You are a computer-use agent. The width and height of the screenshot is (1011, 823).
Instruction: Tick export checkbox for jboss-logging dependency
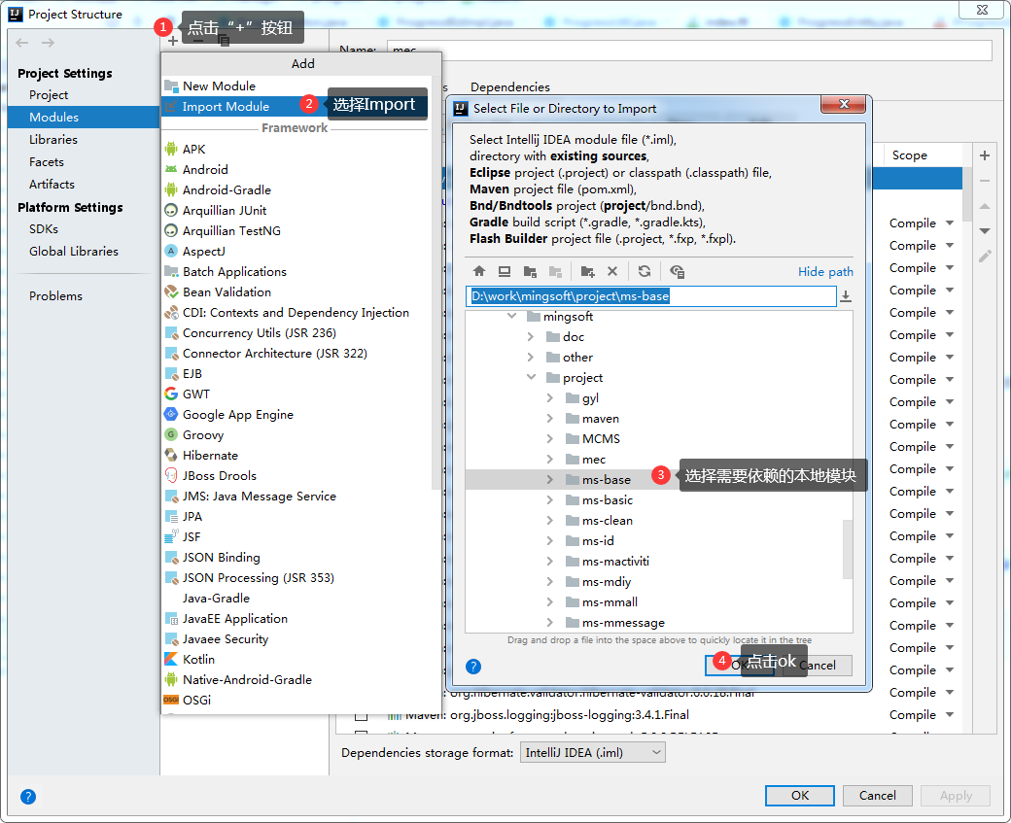click(361, 715)
